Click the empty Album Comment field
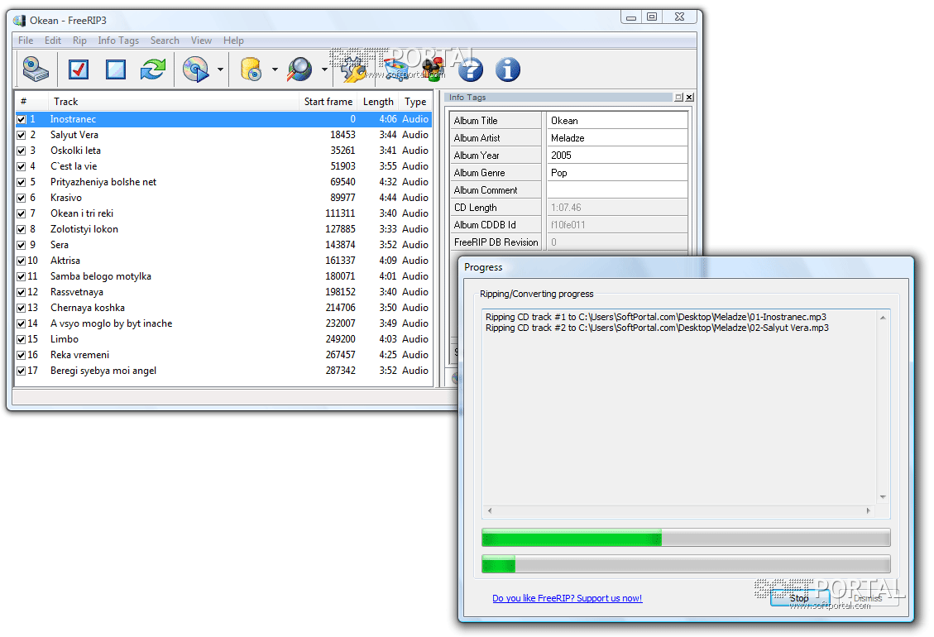The image size is (934, 637). (x=617, y=190)
